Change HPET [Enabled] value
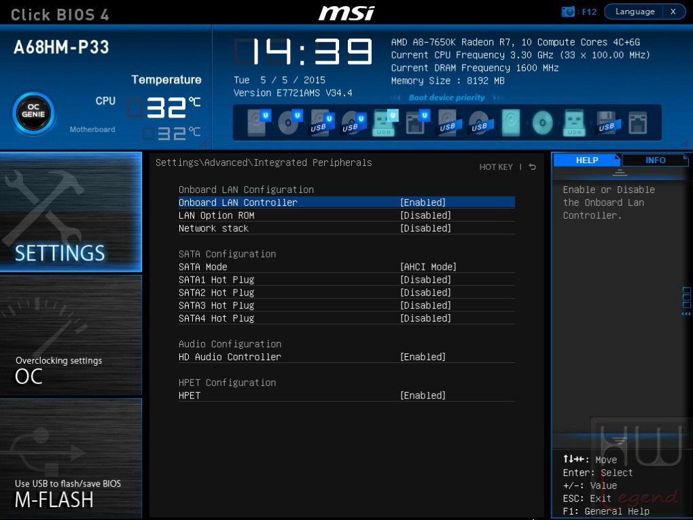 tap(423, 396)
